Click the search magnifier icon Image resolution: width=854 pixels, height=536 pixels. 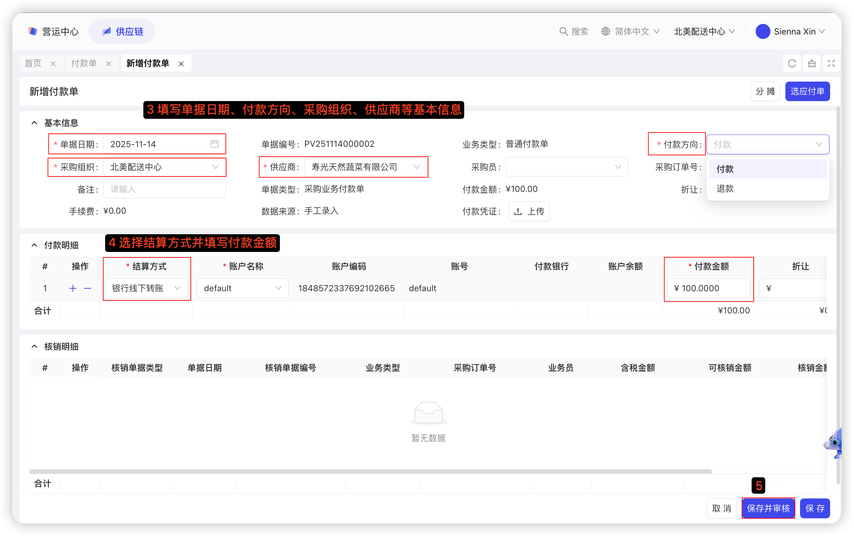(563, 31)
